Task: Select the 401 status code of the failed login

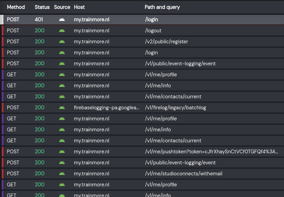Action: click(39, 20)
